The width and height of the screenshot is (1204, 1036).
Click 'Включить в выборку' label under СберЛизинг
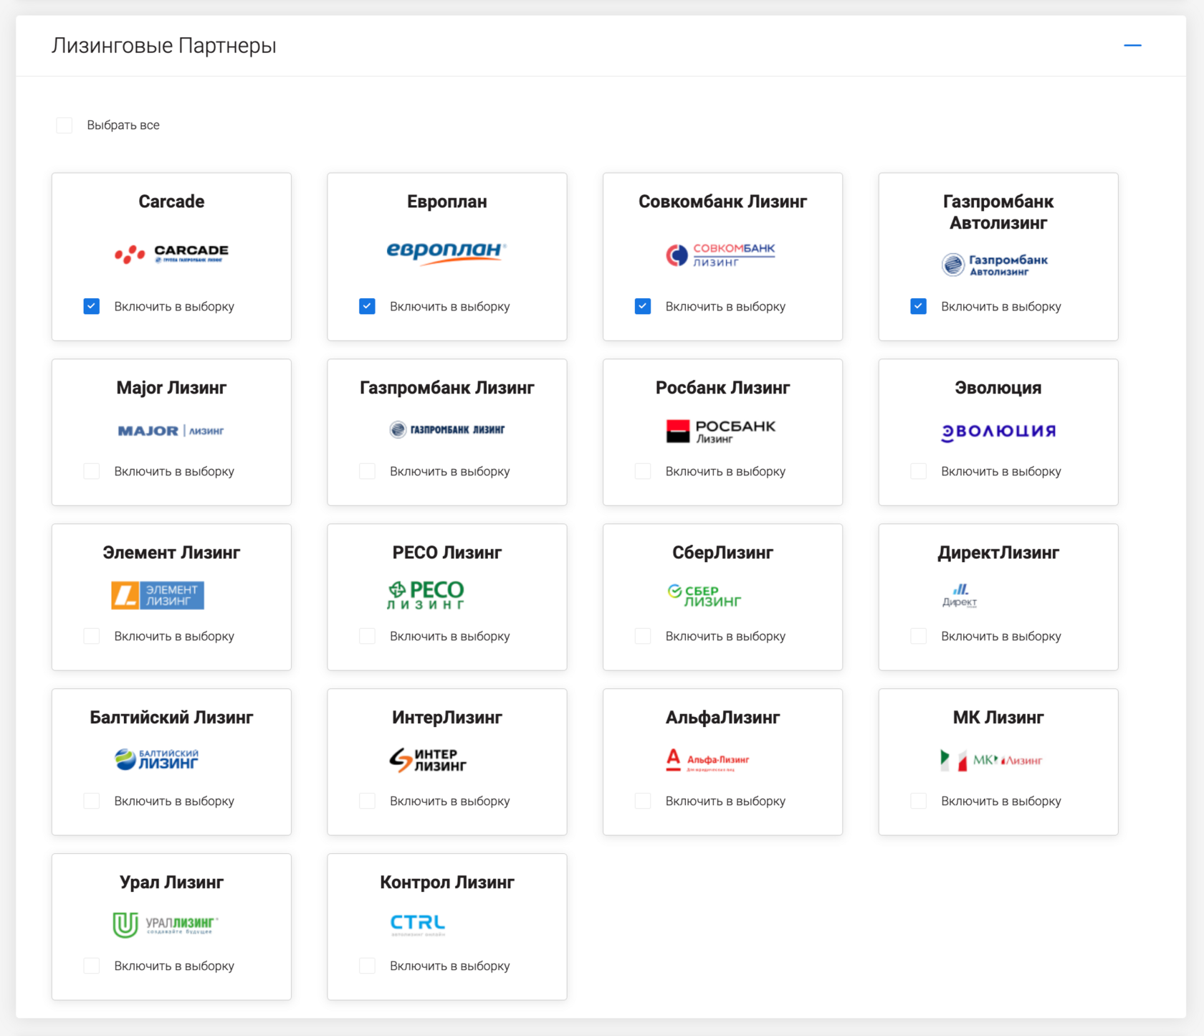click(x=725, y=637)
